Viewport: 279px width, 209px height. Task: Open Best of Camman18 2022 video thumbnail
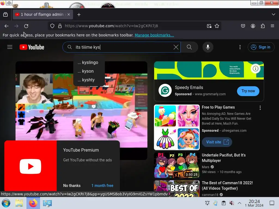[x=177, y=189]
